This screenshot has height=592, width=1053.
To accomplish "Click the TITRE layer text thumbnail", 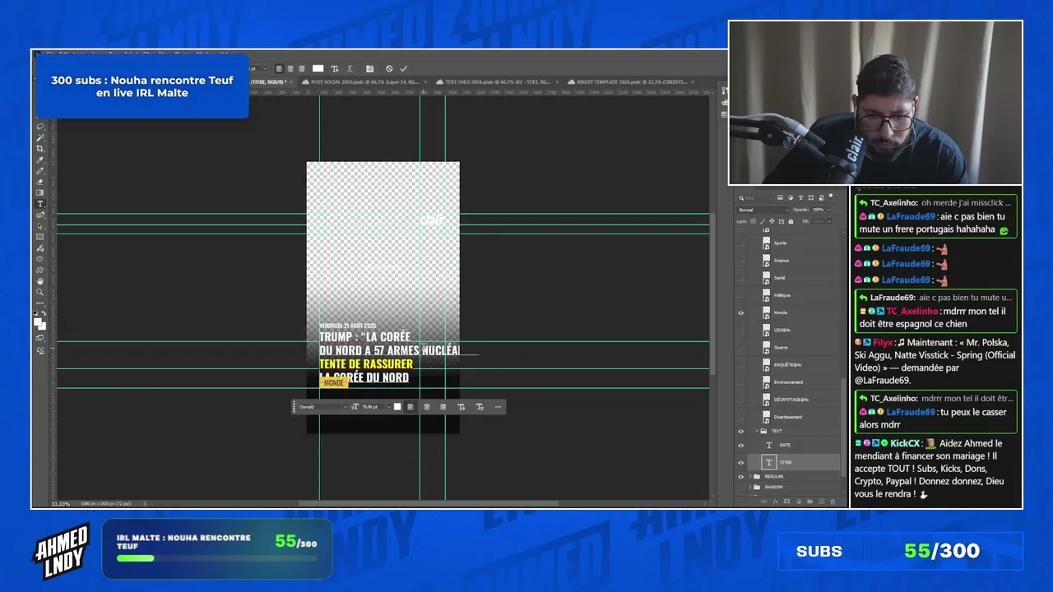I will pos(768,463).
